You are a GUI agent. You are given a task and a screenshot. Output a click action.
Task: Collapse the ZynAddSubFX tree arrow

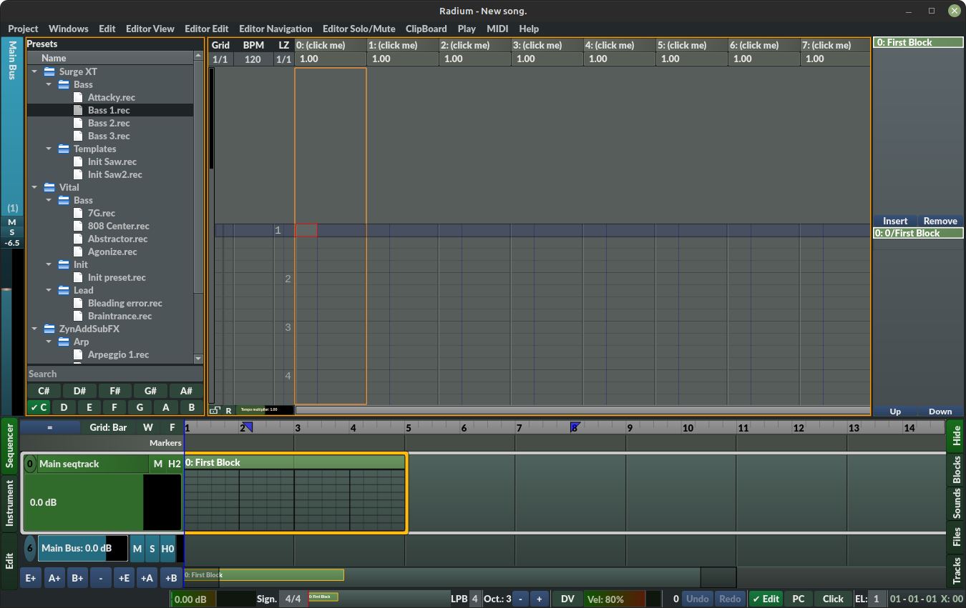[x=34, y=329]
